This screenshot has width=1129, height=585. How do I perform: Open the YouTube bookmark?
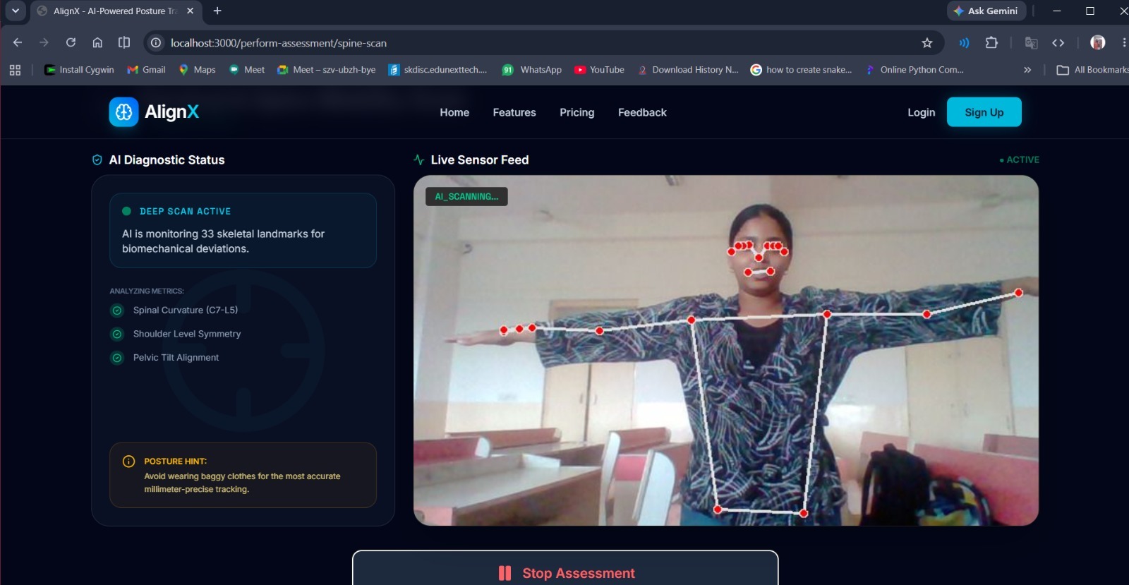(x=599, y=70)
